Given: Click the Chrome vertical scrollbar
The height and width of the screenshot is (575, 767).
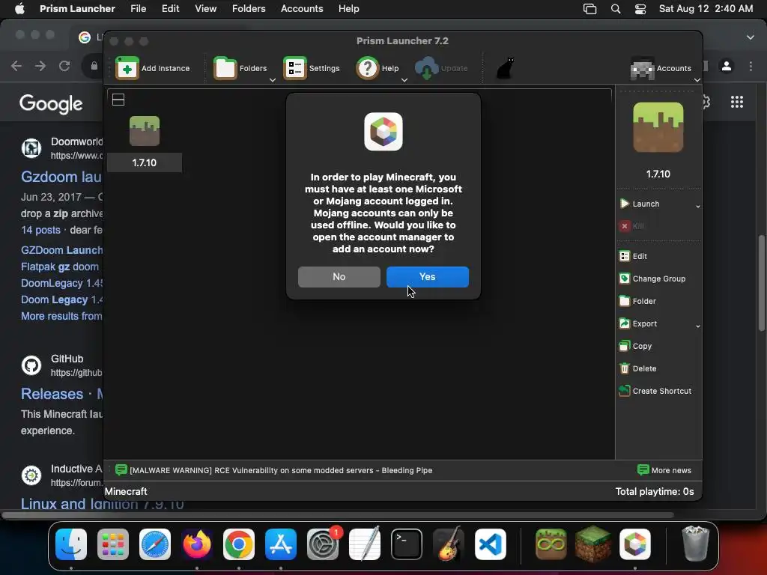Looking at the screenshot, I should point(762,284).
